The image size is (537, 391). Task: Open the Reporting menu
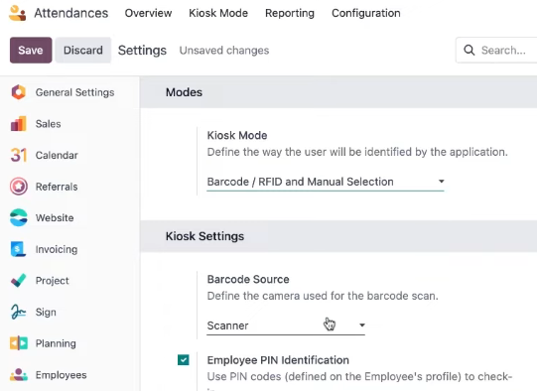[x=290, y=13]
